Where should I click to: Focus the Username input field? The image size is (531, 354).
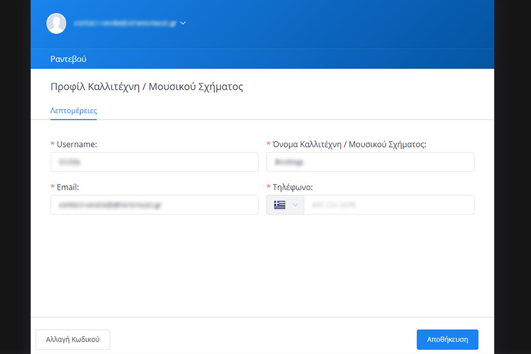(x=154, y=162)
